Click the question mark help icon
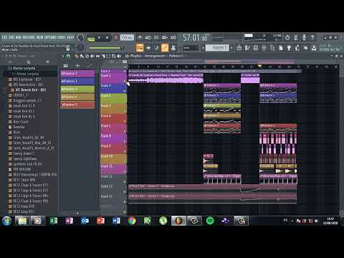The height and width of the screenshot is (258, 344). pyautogui.click(x=312, y=37)
